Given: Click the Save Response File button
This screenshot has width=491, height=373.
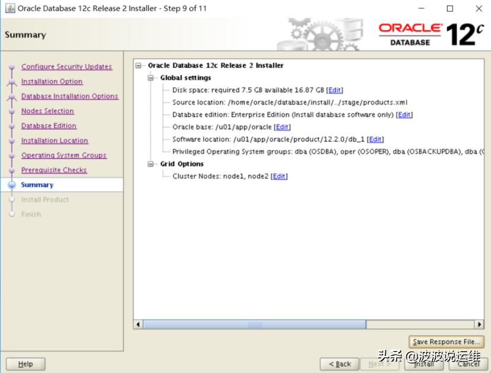Looking at the screenshot, I should 446,341.
